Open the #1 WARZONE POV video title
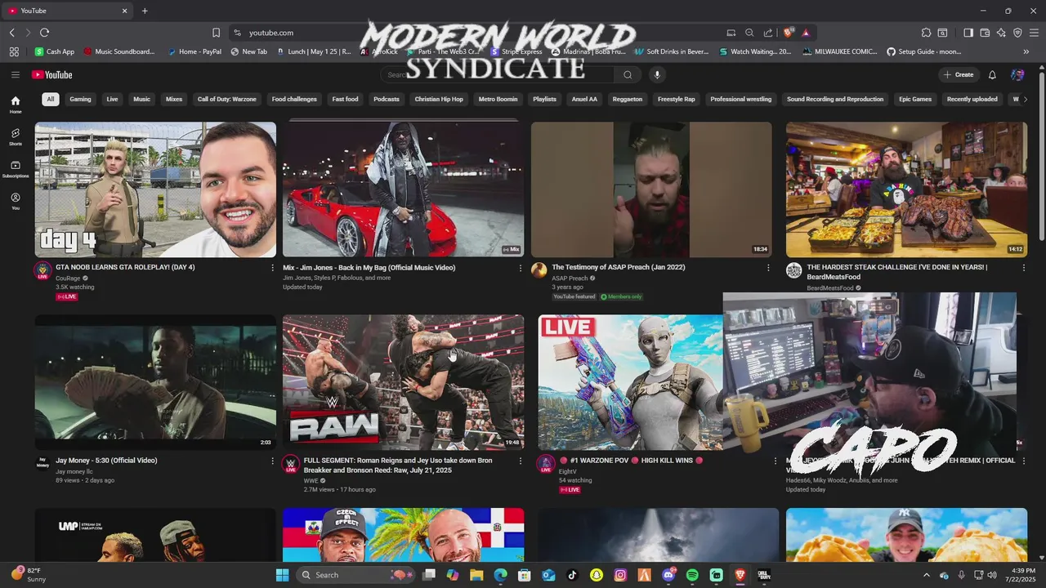Viewport: 1046px width, 588px height. pos(630,461)
